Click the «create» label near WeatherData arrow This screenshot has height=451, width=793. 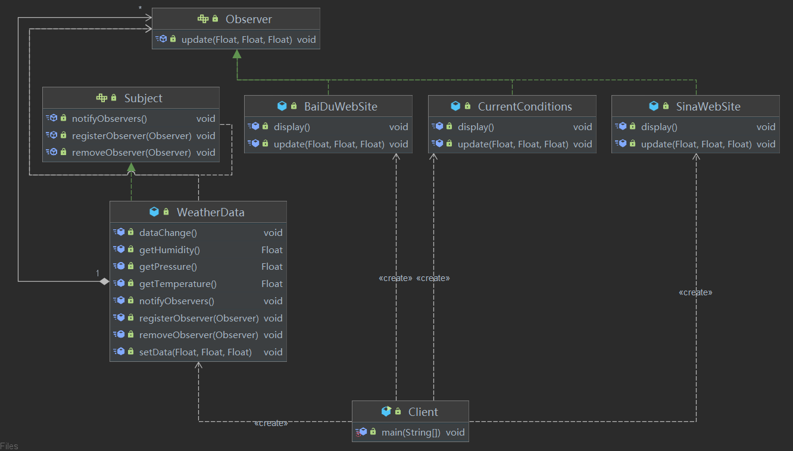coord(271,423)
